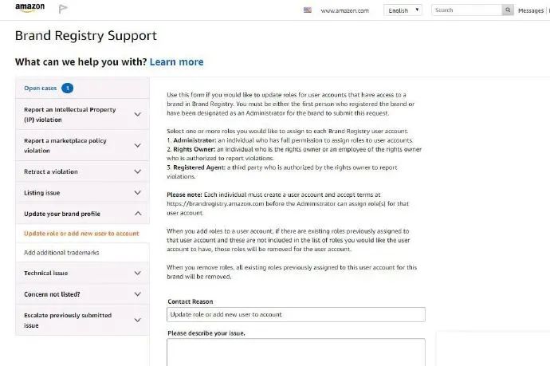
Task: Click the open cases count badge
Action: point(68,88)
